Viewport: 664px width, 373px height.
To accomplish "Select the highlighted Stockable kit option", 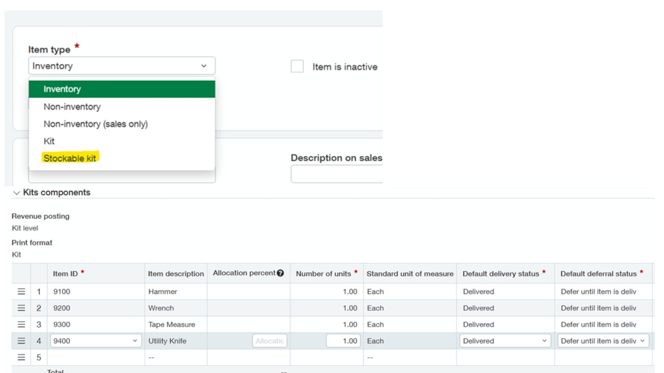I will click(x=70, y=158).
